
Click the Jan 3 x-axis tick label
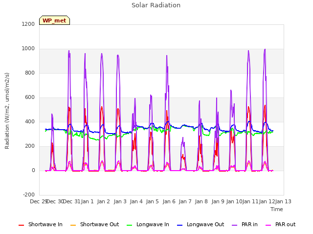tap(120, 201)
